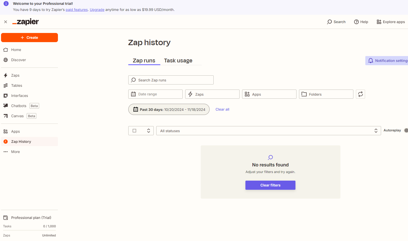The image size is (408, 241).
Task: Switch to the Zap runs tab
Action: 144,61
